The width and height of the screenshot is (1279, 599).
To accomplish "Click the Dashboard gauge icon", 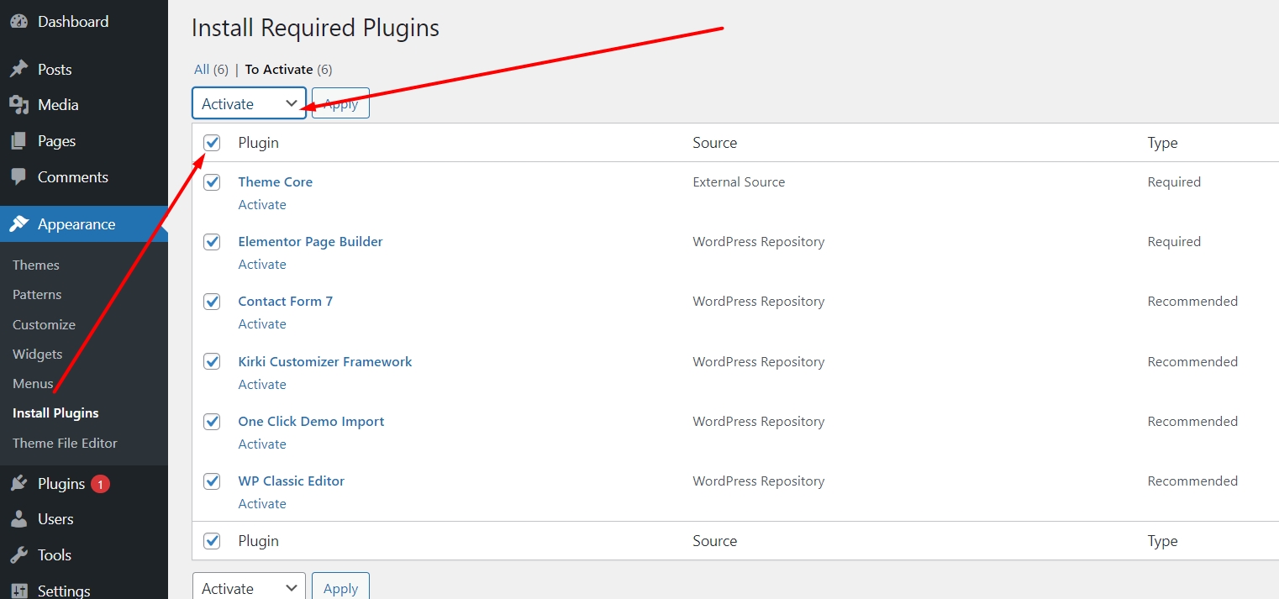I will click(x=18, y=22).
